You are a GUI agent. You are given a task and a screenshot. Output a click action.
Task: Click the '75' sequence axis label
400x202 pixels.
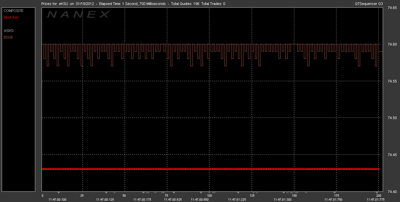[167, 196]
